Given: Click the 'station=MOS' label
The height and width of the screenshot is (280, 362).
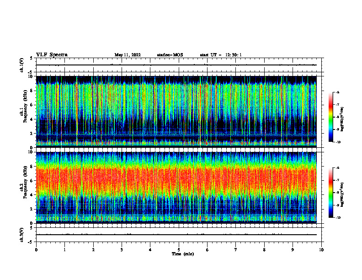Looking at the screenshot, I should tap(170, 55).
